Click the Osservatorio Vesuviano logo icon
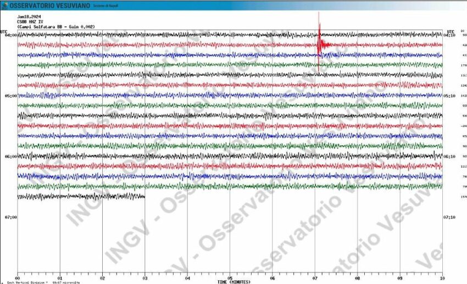 pyautogui.click(x=4, y=5)
